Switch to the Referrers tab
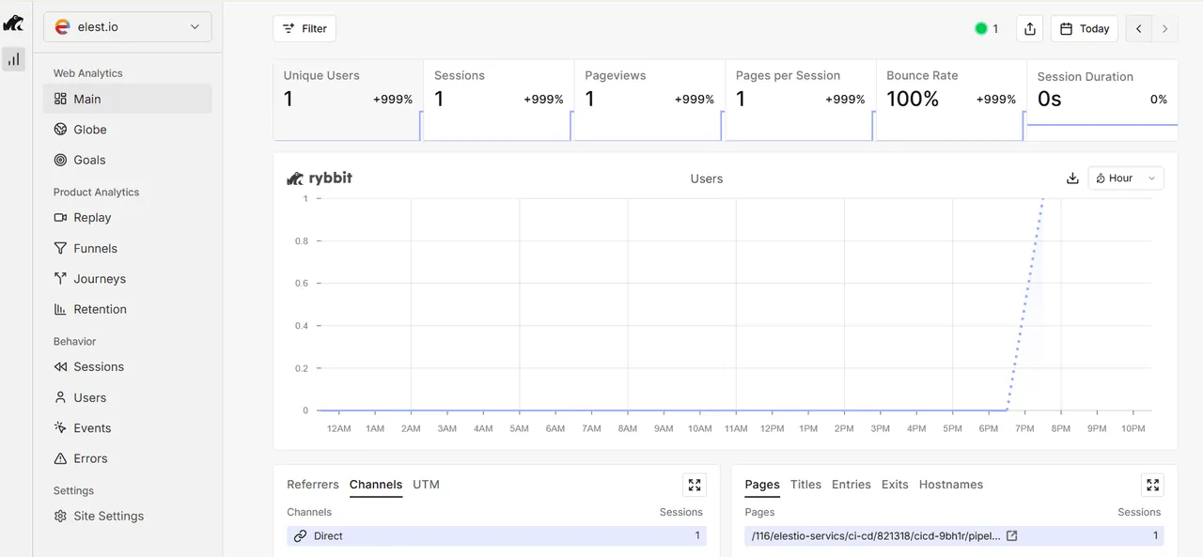The image size is (1203, 557). (x=313, y=485)
